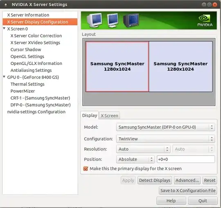Quit NVIDIA X Server Settings
Screen dimensions: 221x208
click(x=203, y=201)
